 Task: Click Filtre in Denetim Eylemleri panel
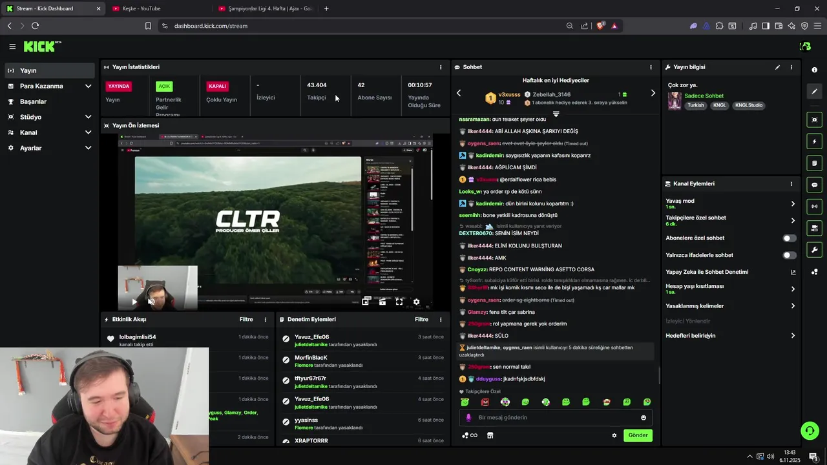click(x=421, y=319)
